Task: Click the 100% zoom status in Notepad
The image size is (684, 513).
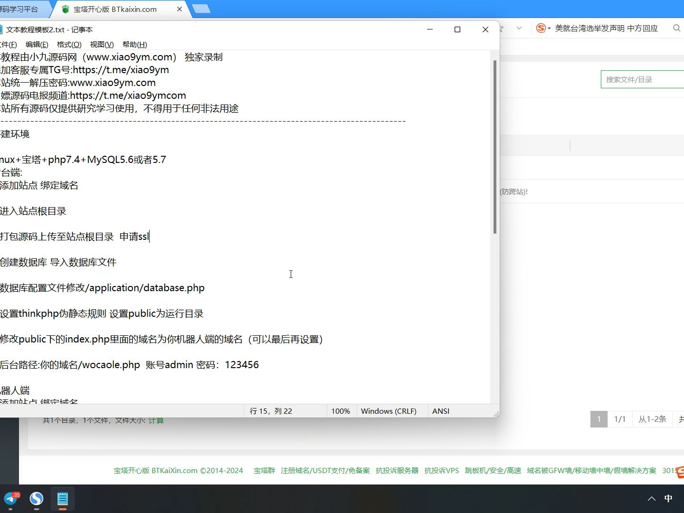Action: (x=341, y=411)
